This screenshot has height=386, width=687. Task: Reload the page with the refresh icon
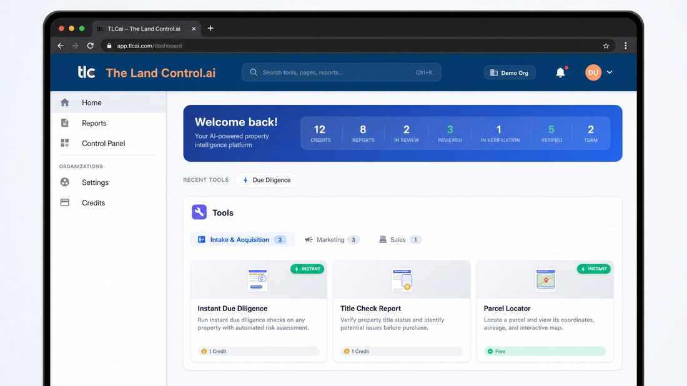(91, 46)
